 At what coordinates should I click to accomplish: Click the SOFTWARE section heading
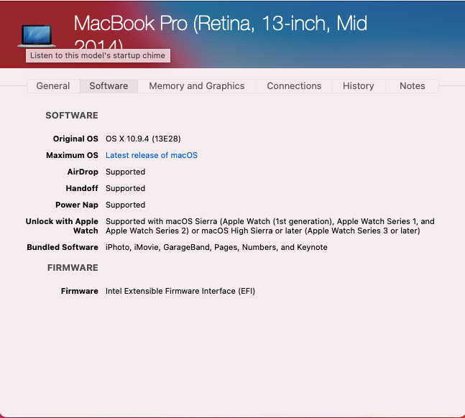click(72, 116)
